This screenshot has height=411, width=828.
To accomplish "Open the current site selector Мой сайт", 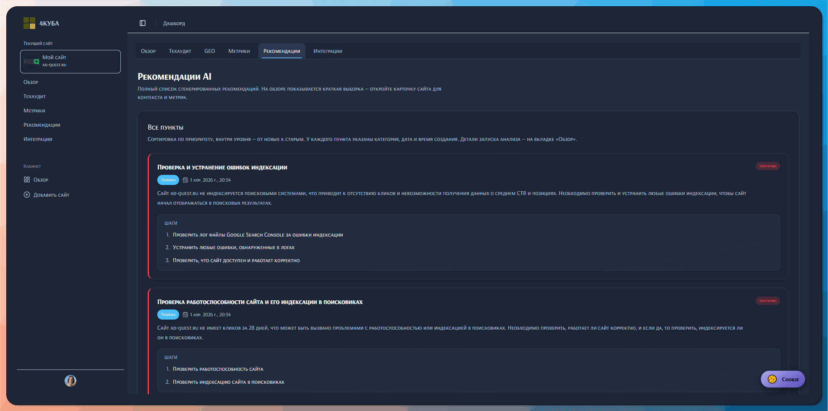I will 70,62.
